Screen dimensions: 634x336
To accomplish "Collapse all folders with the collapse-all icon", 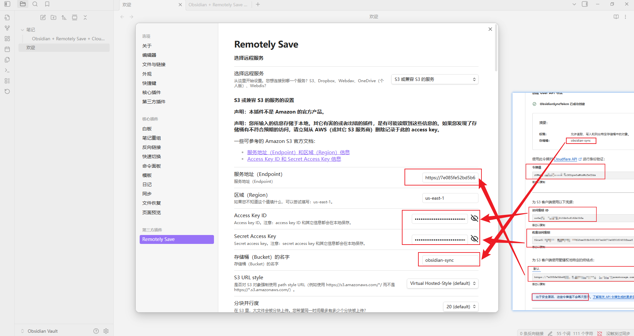I will [x=85, y=17].
